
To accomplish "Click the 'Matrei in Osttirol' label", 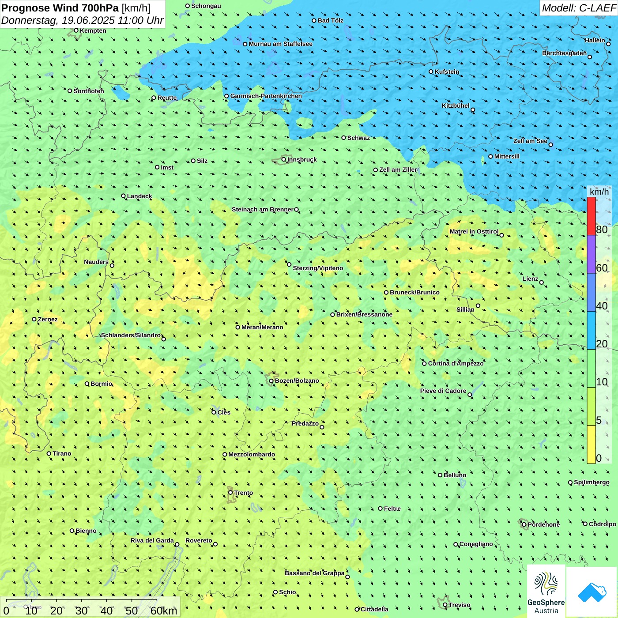I will click(474, 231).
